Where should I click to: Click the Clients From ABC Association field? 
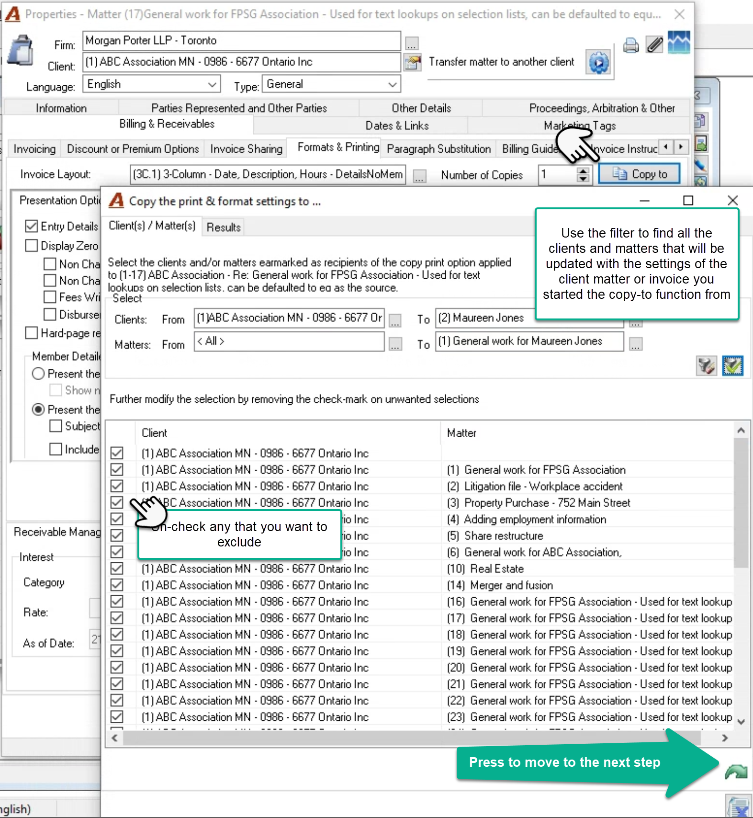coord(289,318)
